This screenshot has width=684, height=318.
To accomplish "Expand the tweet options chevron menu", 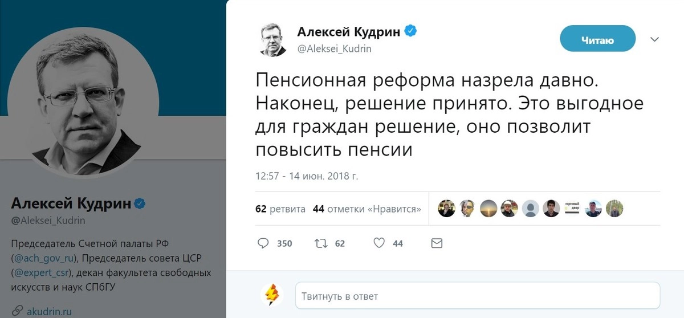I will coord(654,39).
